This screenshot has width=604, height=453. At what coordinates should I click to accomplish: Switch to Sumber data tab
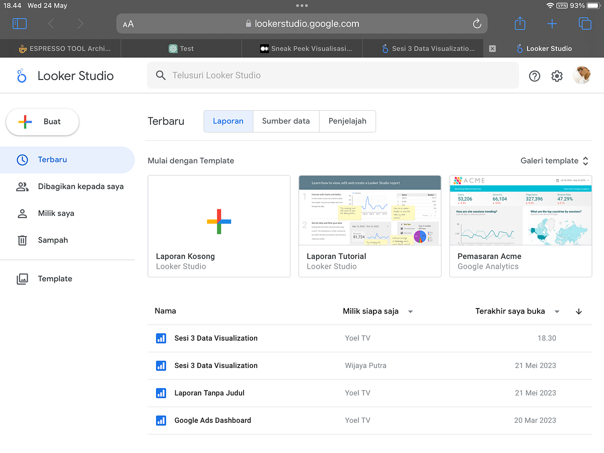[x=286, y=121]
